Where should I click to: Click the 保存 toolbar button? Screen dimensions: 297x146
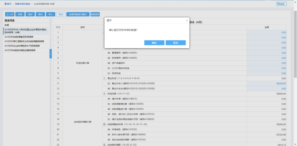(x=30, y=14)
